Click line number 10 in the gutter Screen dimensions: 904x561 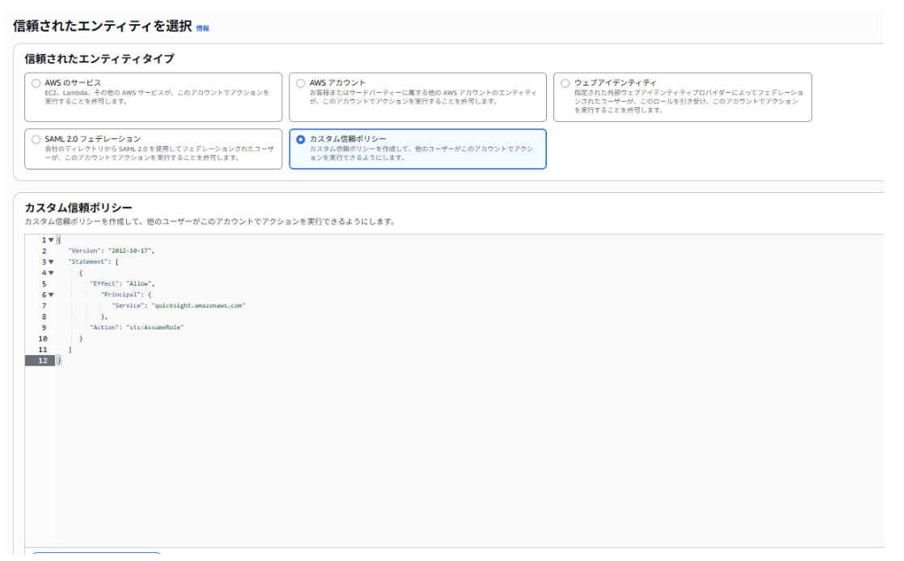tap(43, 339)
